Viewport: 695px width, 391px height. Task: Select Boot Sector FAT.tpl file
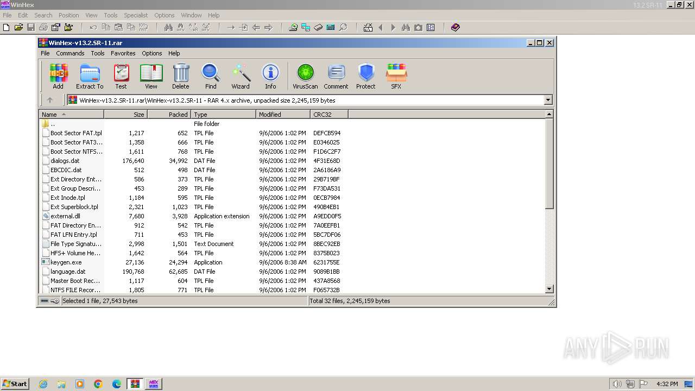tap(76, 133)
